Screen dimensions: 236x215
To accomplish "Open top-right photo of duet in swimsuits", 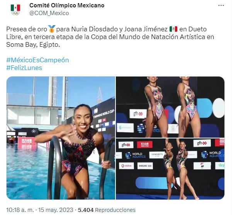I will pyautogui.click(x=170, y=107).
